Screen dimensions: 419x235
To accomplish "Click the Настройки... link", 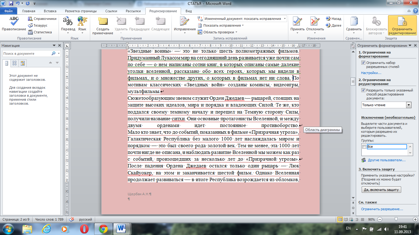I will tap(371, 73).
